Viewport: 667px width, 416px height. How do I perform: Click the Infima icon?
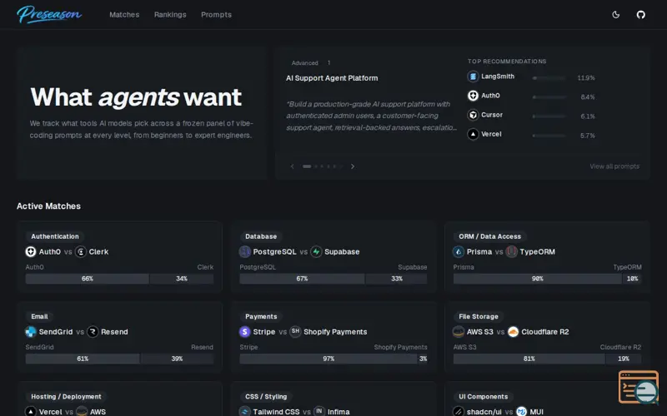tap(319, 412)
